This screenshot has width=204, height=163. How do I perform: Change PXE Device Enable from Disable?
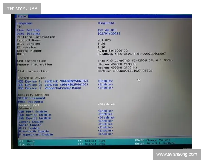pyautogui.click(x=106, y=117)
